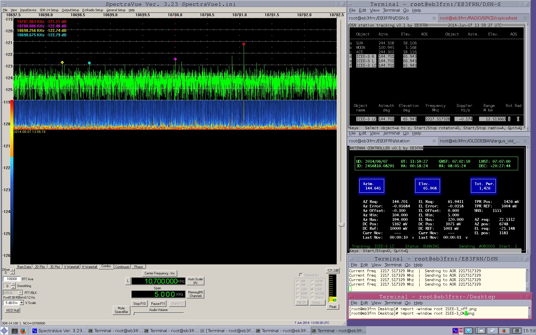Open Memory(M) Channels button
The image size is (536, 335).
195,294
